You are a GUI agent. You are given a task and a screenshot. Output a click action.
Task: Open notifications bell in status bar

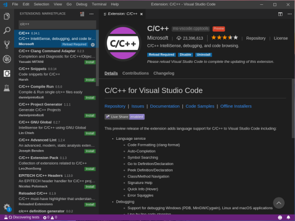pos(288,217)
